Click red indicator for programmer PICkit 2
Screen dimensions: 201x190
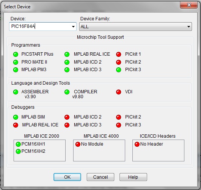point(118,62)
